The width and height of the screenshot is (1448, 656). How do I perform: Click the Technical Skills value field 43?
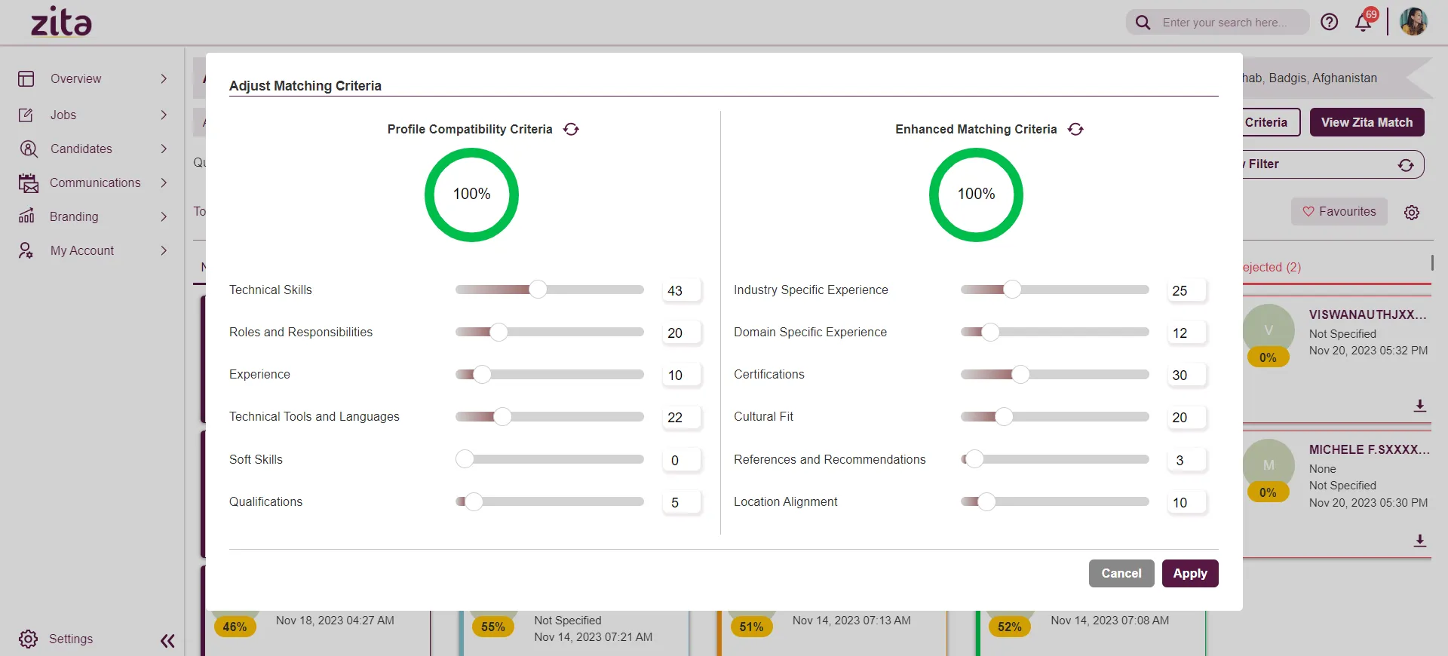(x=682, y=290)
